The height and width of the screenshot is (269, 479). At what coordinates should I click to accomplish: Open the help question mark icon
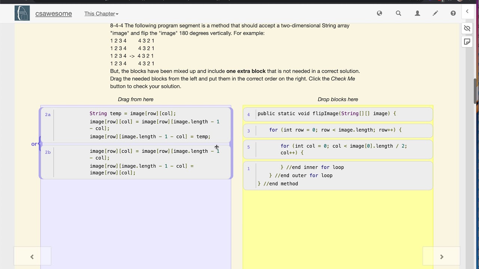click(453, 13)
